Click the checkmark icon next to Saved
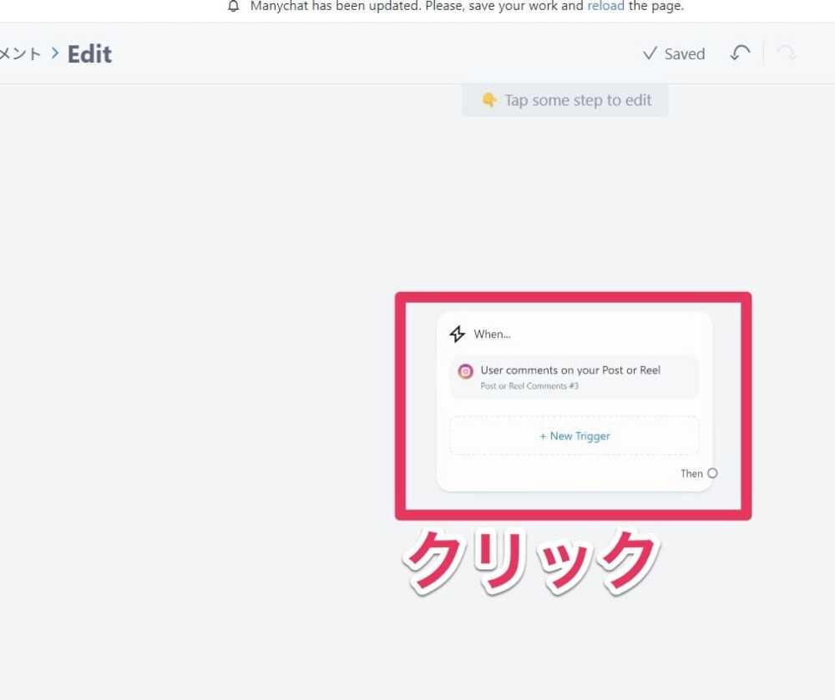The image size is (835, 700). [650, 53]
